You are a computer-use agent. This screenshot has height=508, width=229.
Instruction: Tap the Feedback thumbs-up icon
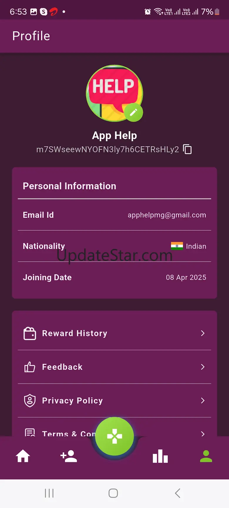click(x=30, y=367)
